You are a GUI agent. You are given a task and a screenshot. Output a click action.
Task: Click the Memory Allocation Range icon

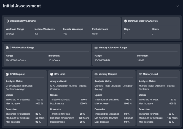(x=96, y=48)
